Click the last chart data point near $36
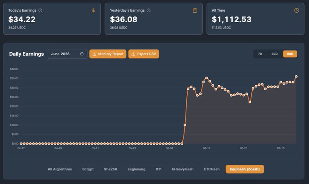This screenshot has width=309, height=184. pos(296,77)
